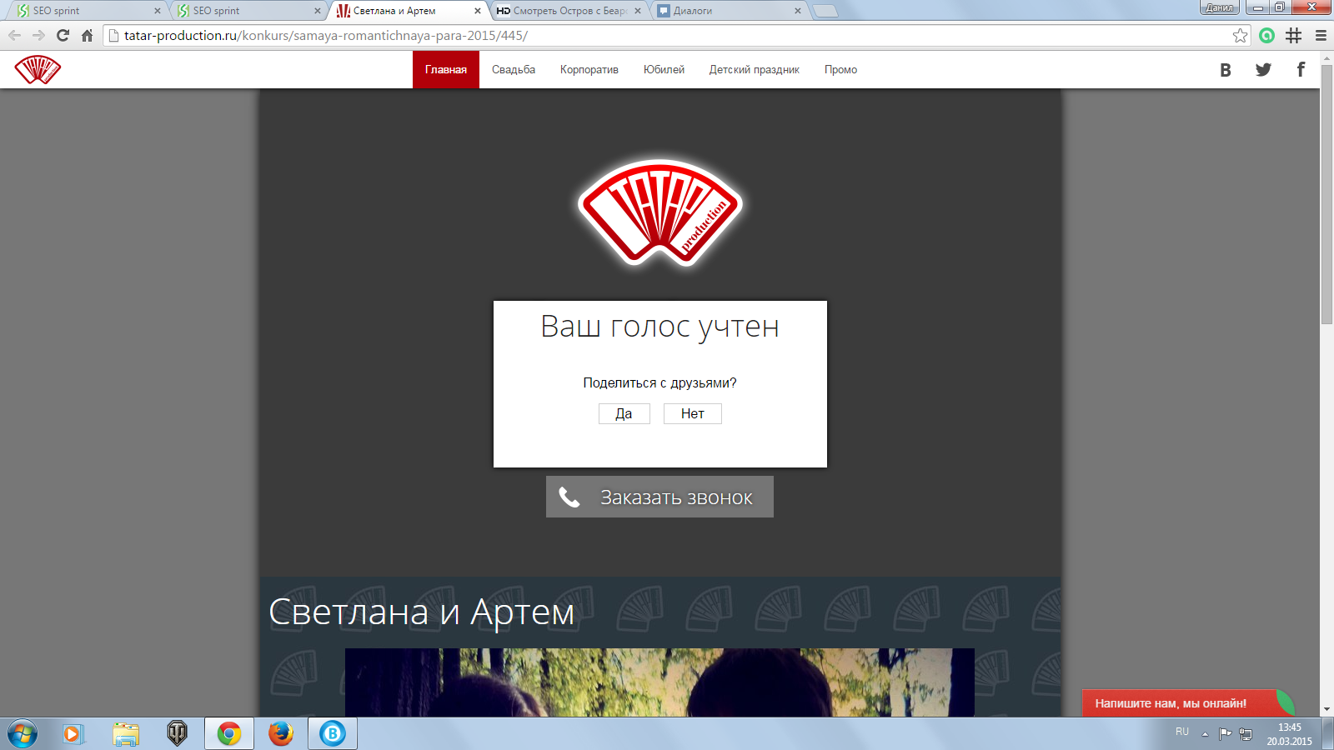Click the page vertical scrollbar thumb
Viewport: 1334px width, 750px height.
click(x=1326, y=193)
